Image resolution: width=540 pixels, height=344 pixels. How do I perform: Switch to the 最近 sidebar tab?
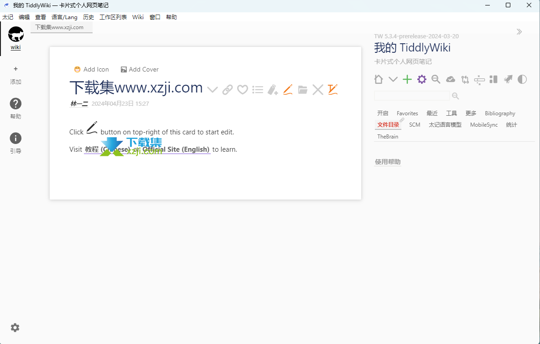[432, 113]
